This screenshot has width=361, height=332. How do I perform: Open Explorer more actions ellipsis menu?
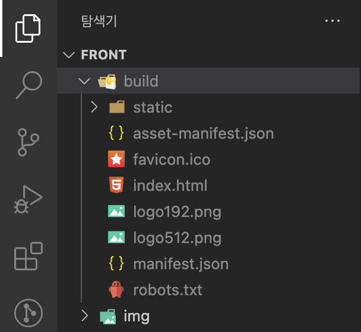coord(332,21)
